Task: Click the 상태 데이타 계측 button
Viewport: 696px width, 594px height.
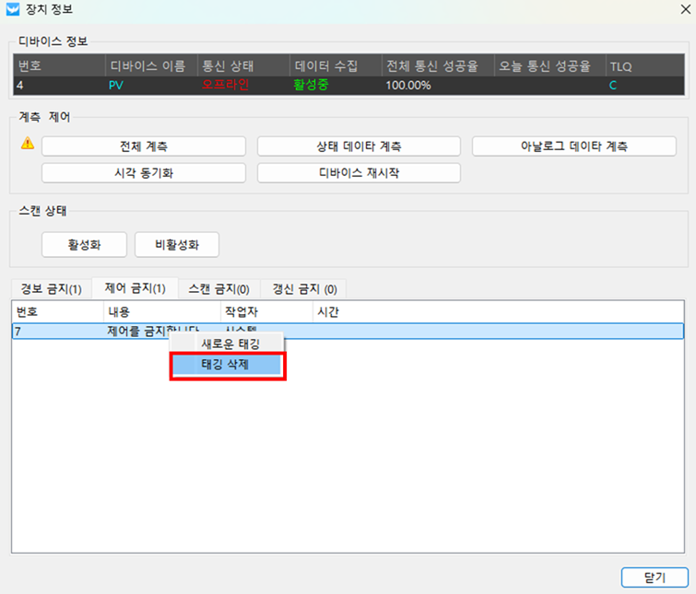Action: (x=359, y=146)
